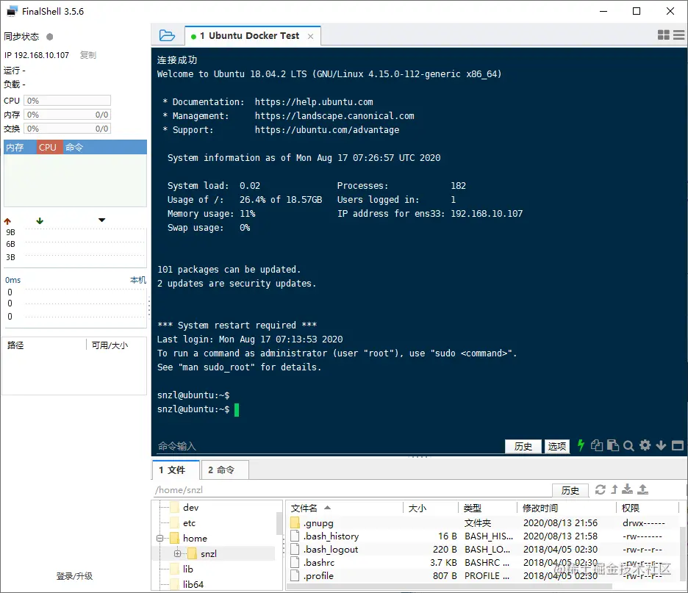Select the .gnupg folder row
The height and width of the screenshot is (593, 688).
click(483, 522)
